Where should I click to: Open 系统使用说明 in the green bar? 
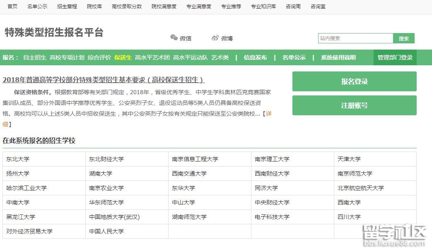click(x=338, y=57)
